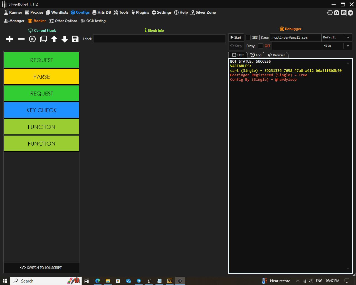The height and width of the screenshot is (285, 356).
Task: Save the current stack with the disk icon
Action: coord(75,39)
